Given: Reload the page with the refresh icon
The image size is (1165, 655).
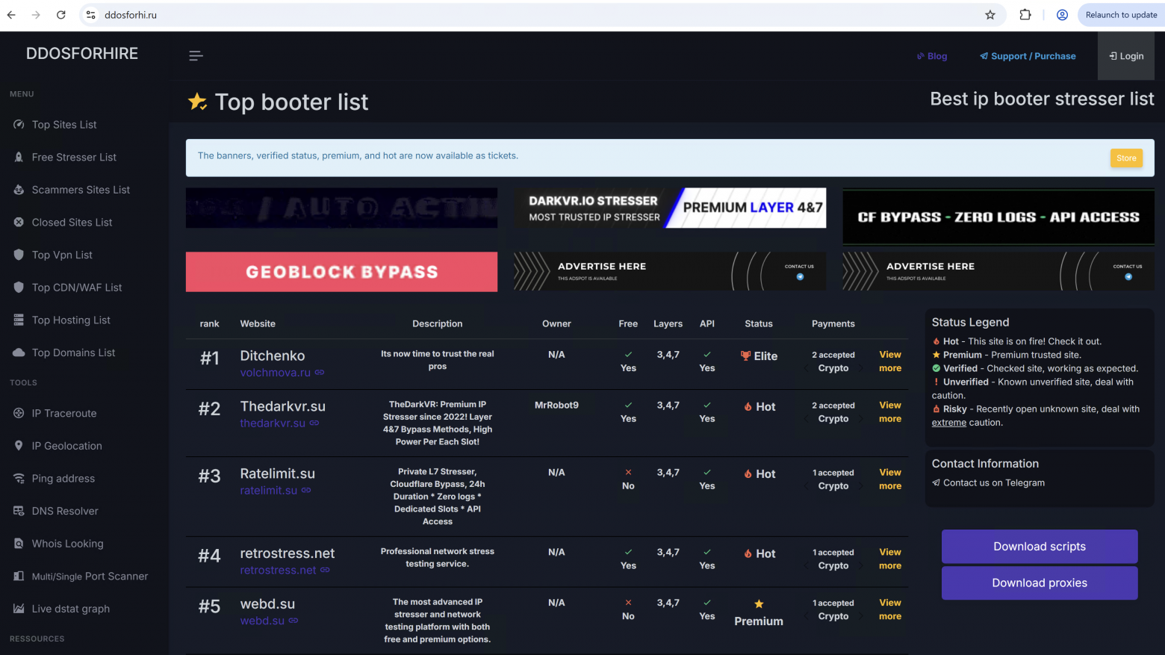Looking at the screenshot, I should click(61, 15).
